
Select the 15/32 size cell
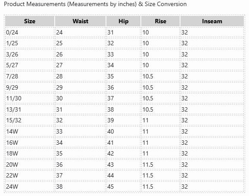click(x=30, y=120)
